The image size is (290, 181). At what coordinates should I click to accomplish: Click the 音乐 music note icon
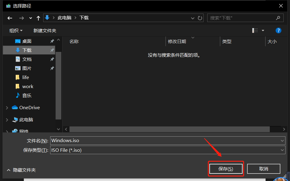(18, 95)
